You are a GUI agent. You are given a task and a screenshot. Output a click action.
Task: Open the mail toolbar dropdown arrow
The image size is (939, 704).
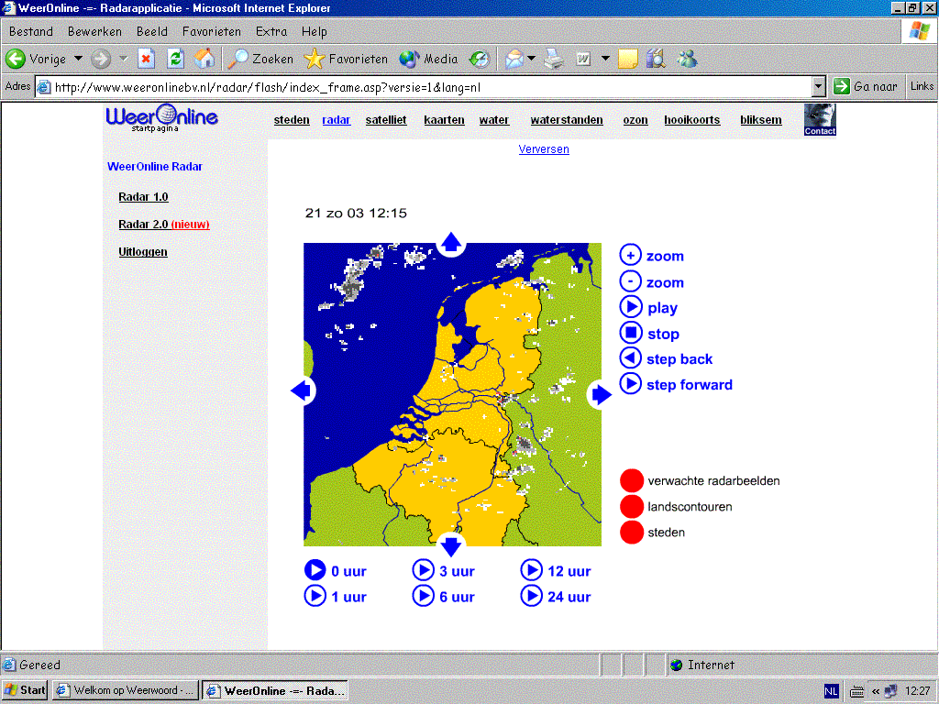pos(531,59)
